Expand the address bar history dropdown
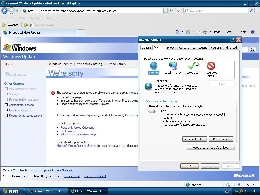This screenshot has width=260, height=195. click(x=165, y=11)
